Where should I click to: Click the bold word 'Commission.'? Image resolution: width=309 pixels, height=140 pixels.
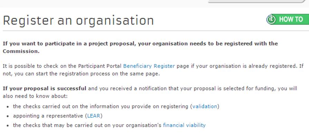pyautogui.click(x=21, y=51)
